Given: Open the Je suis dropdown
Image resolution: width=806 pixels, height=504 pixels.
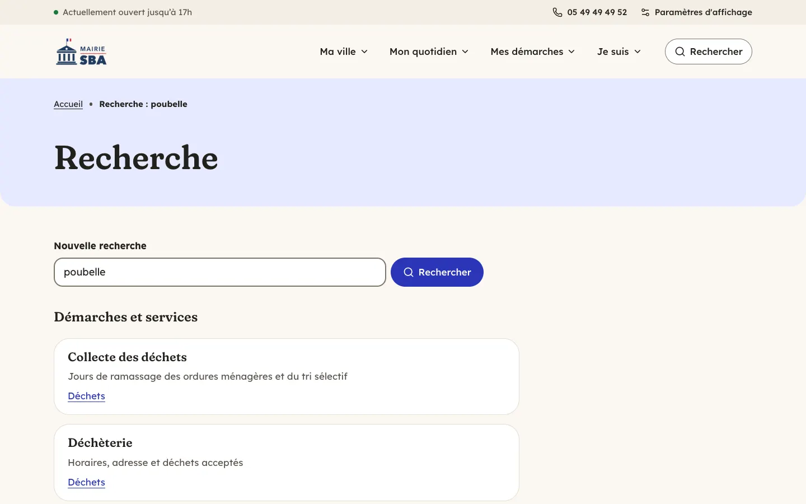Looking at the screenshot, I should click(619, 52).
